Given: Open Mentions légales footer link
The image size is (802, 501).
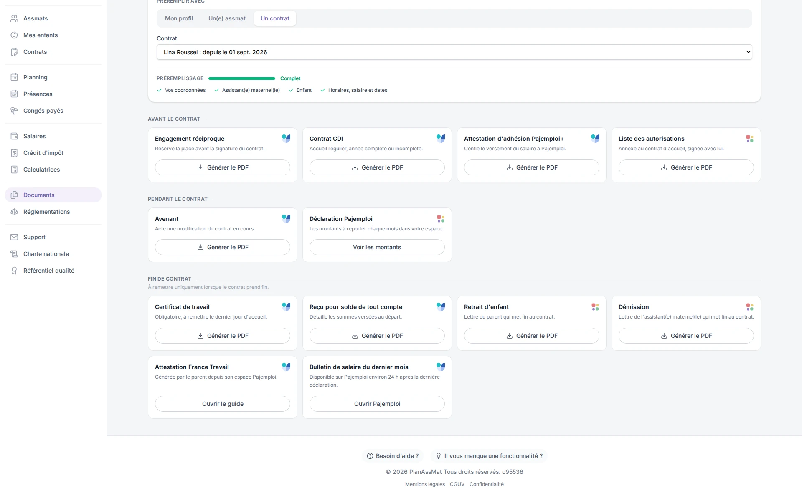Looking at the screenshot, I should tap(425, 484).
